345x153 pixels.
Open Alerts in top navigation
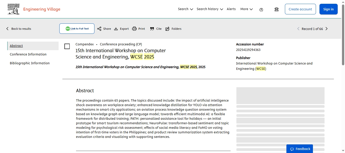click(x=231, y=9)
